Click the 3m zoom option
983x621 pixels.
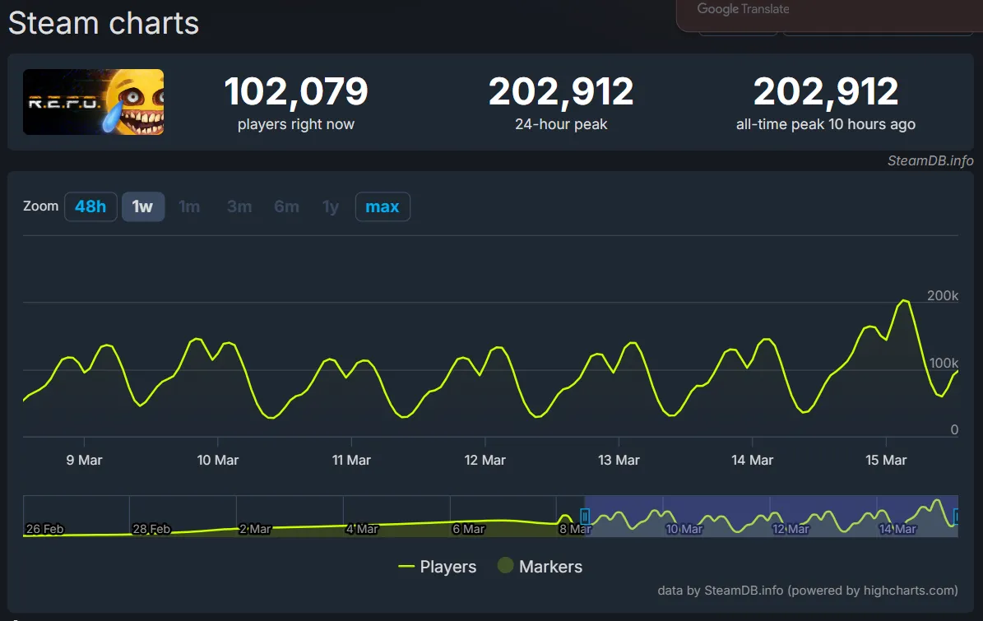point(239,206)
